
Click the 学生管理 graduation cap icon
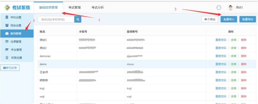pos(7,50)
